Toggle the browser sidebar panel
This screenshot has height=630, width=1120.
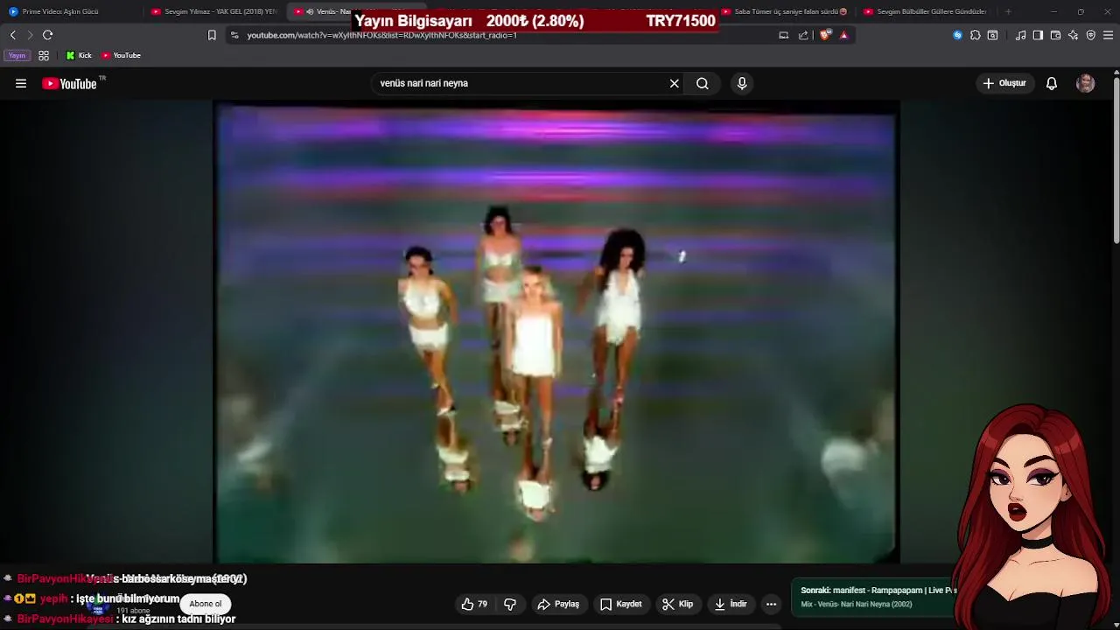point(1038,35)
